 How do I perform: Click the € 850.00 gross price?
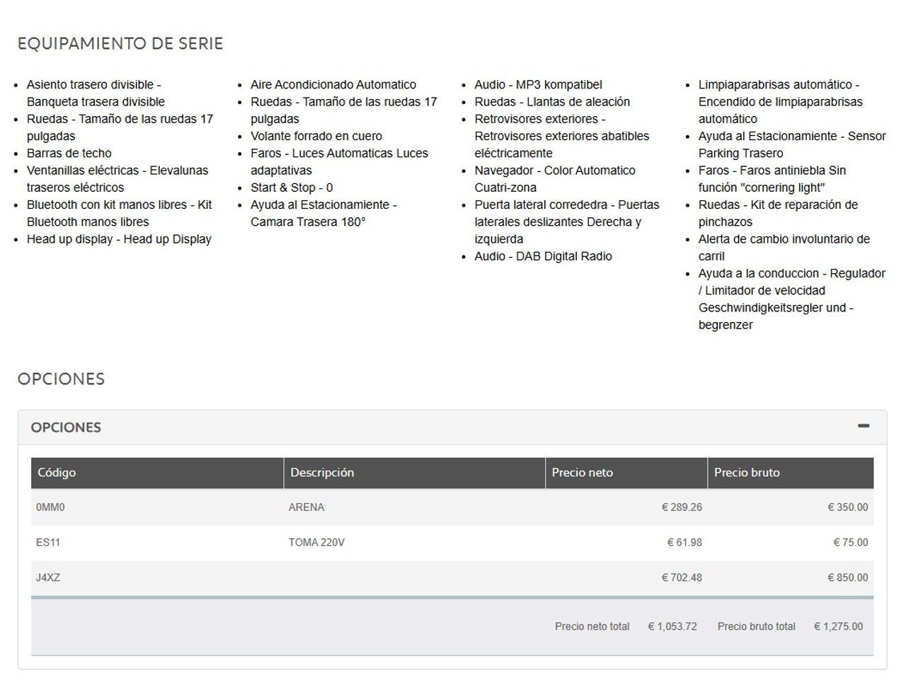pos(847,578)
